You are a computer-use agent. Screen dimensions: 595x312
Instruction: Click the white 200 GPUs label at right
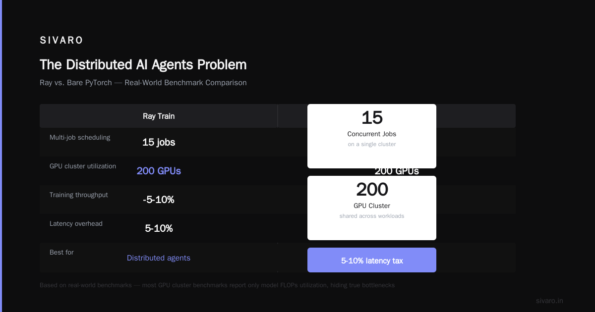(x=397, y=171)
